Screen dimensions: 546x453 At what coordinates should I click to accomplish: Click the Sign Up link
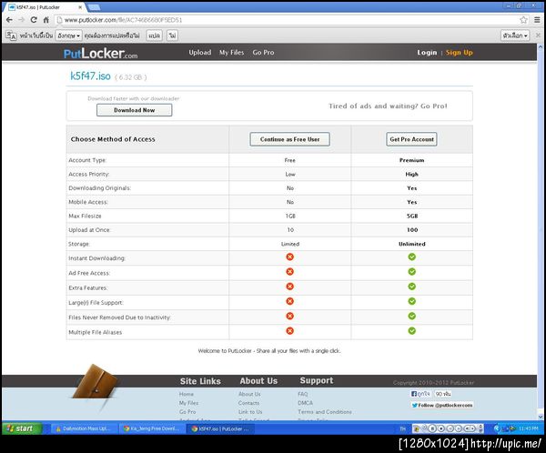pos(460,53)
